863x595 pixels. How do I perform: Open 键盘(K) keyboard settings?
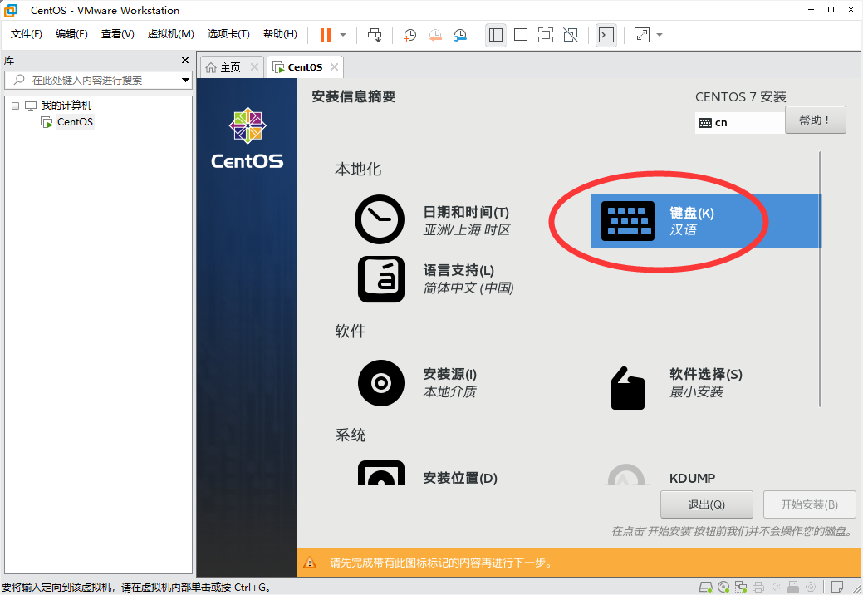(706, 221)
